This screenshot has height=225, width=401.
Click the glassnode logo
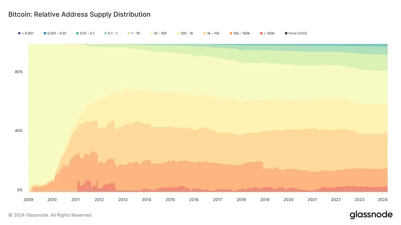(x=371, y=215)
